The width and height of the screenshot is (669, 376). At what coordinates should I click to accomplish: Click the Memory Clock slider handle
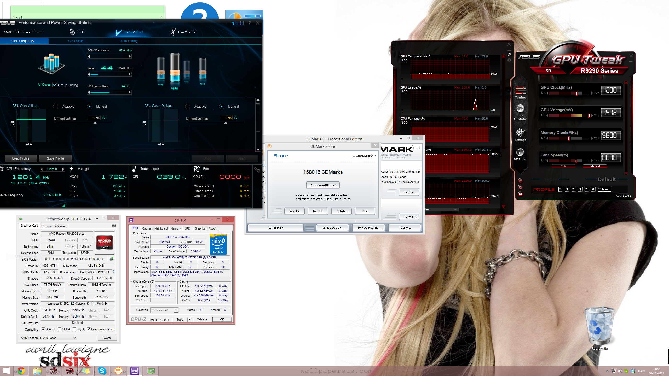tap(569, 138)
